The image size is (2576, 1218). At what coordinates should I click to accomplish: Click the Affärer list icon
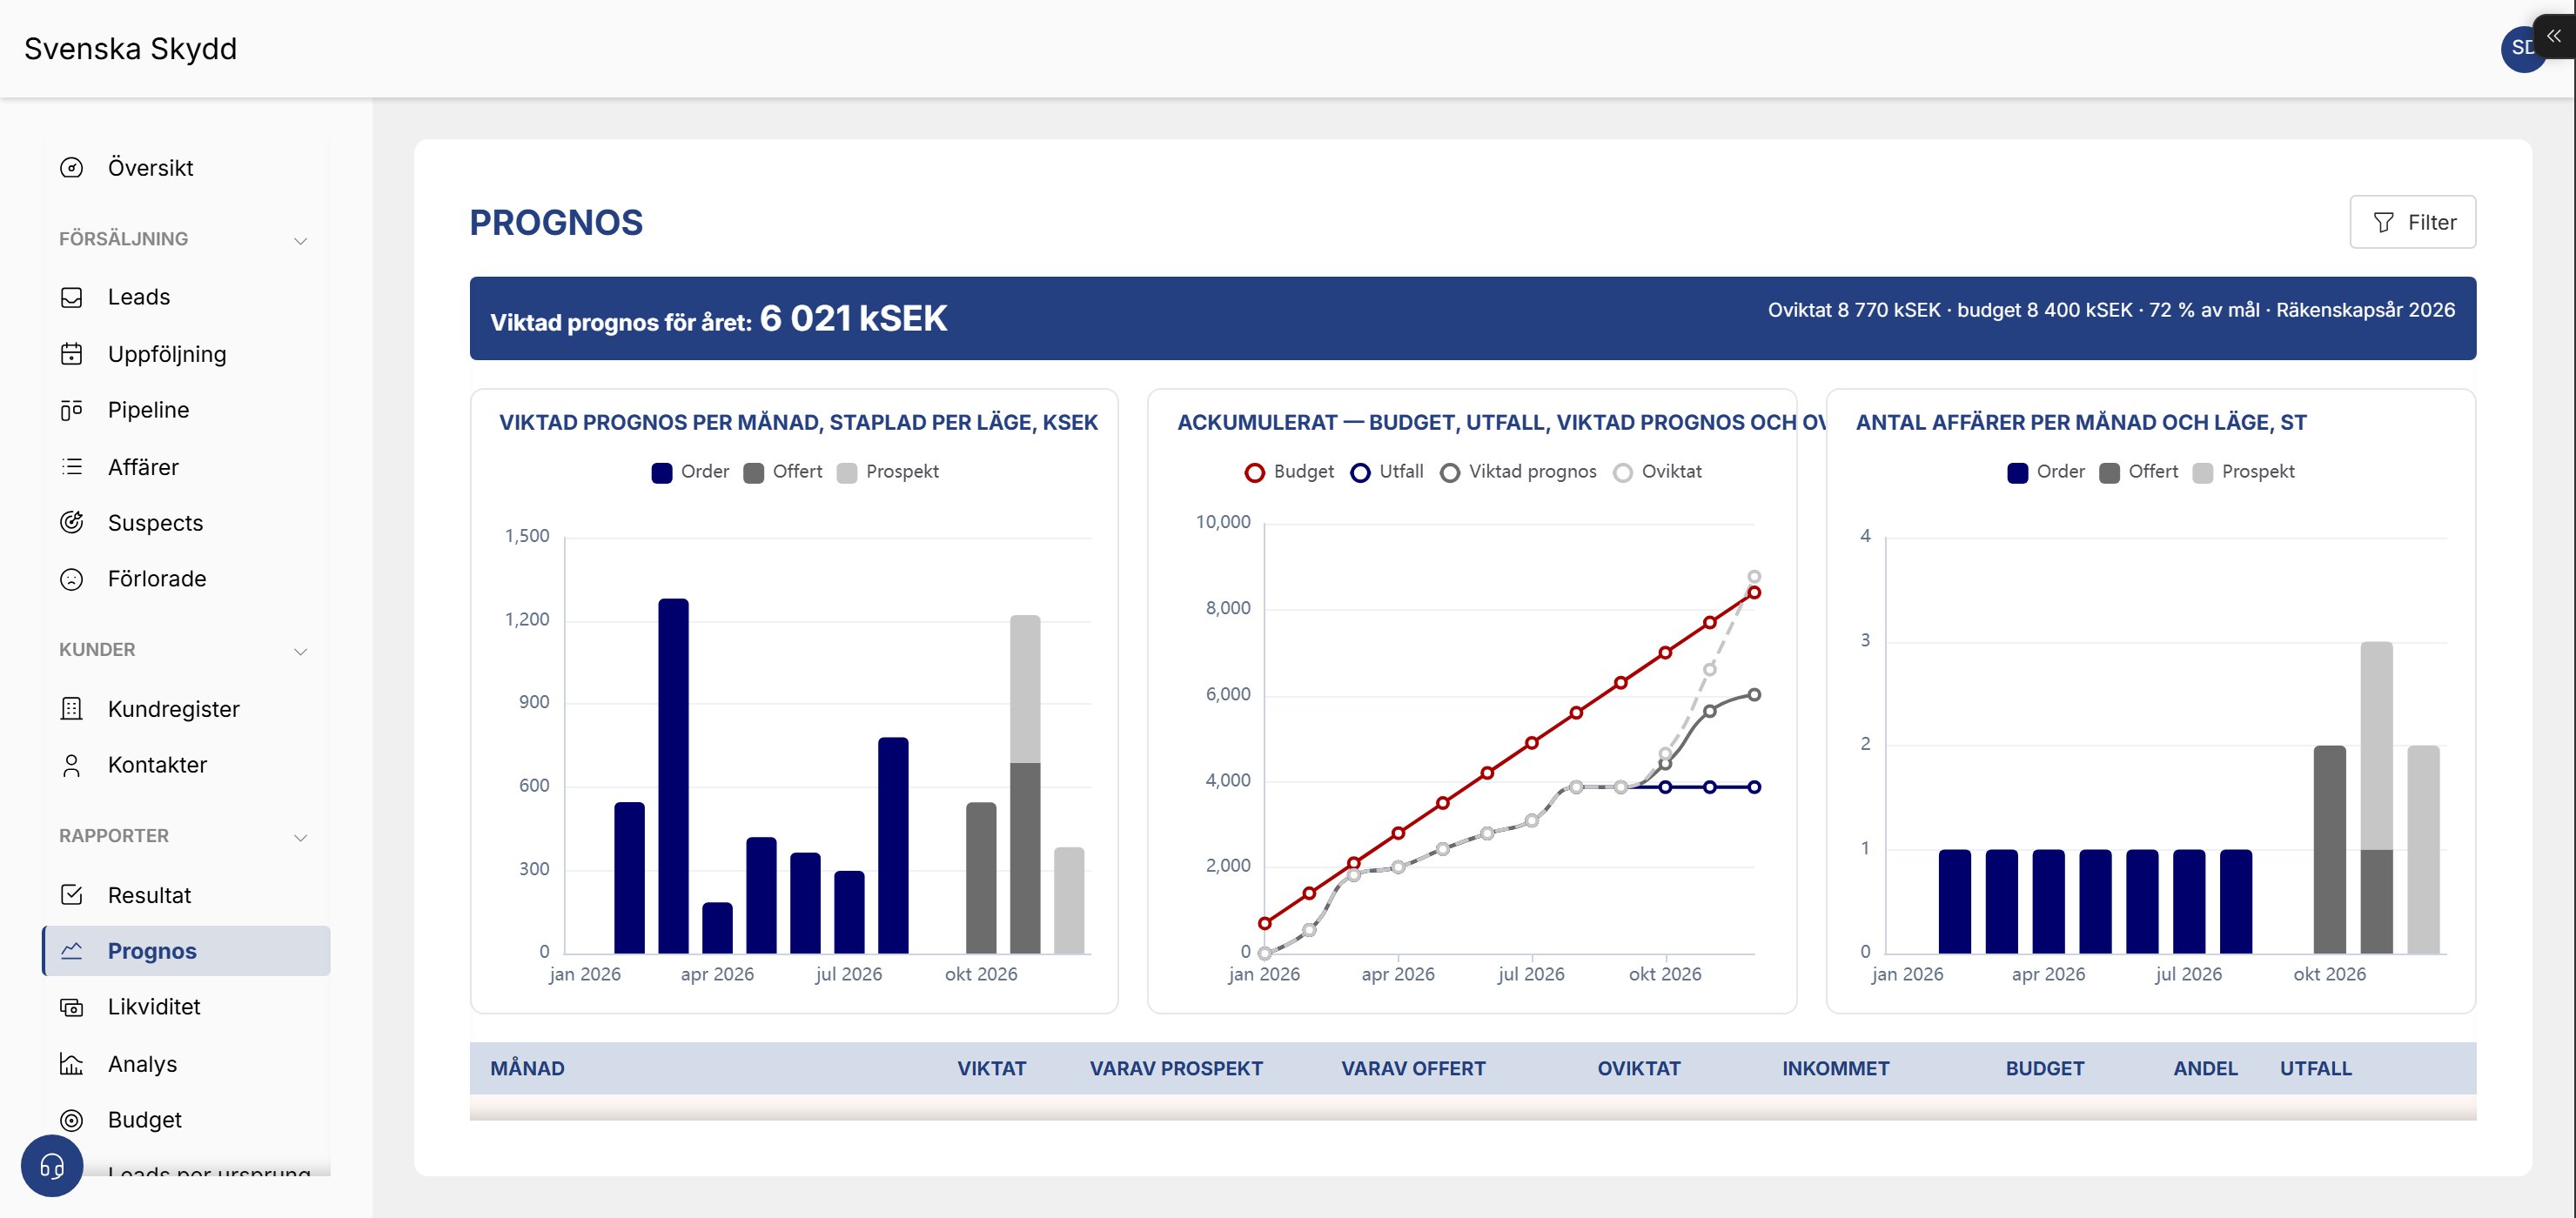point(72,467)
